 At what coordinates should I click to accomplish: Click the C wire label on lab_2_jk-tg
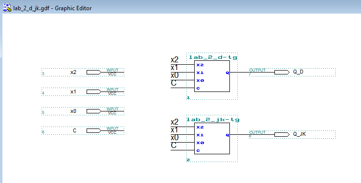click(x=174, y=146)
